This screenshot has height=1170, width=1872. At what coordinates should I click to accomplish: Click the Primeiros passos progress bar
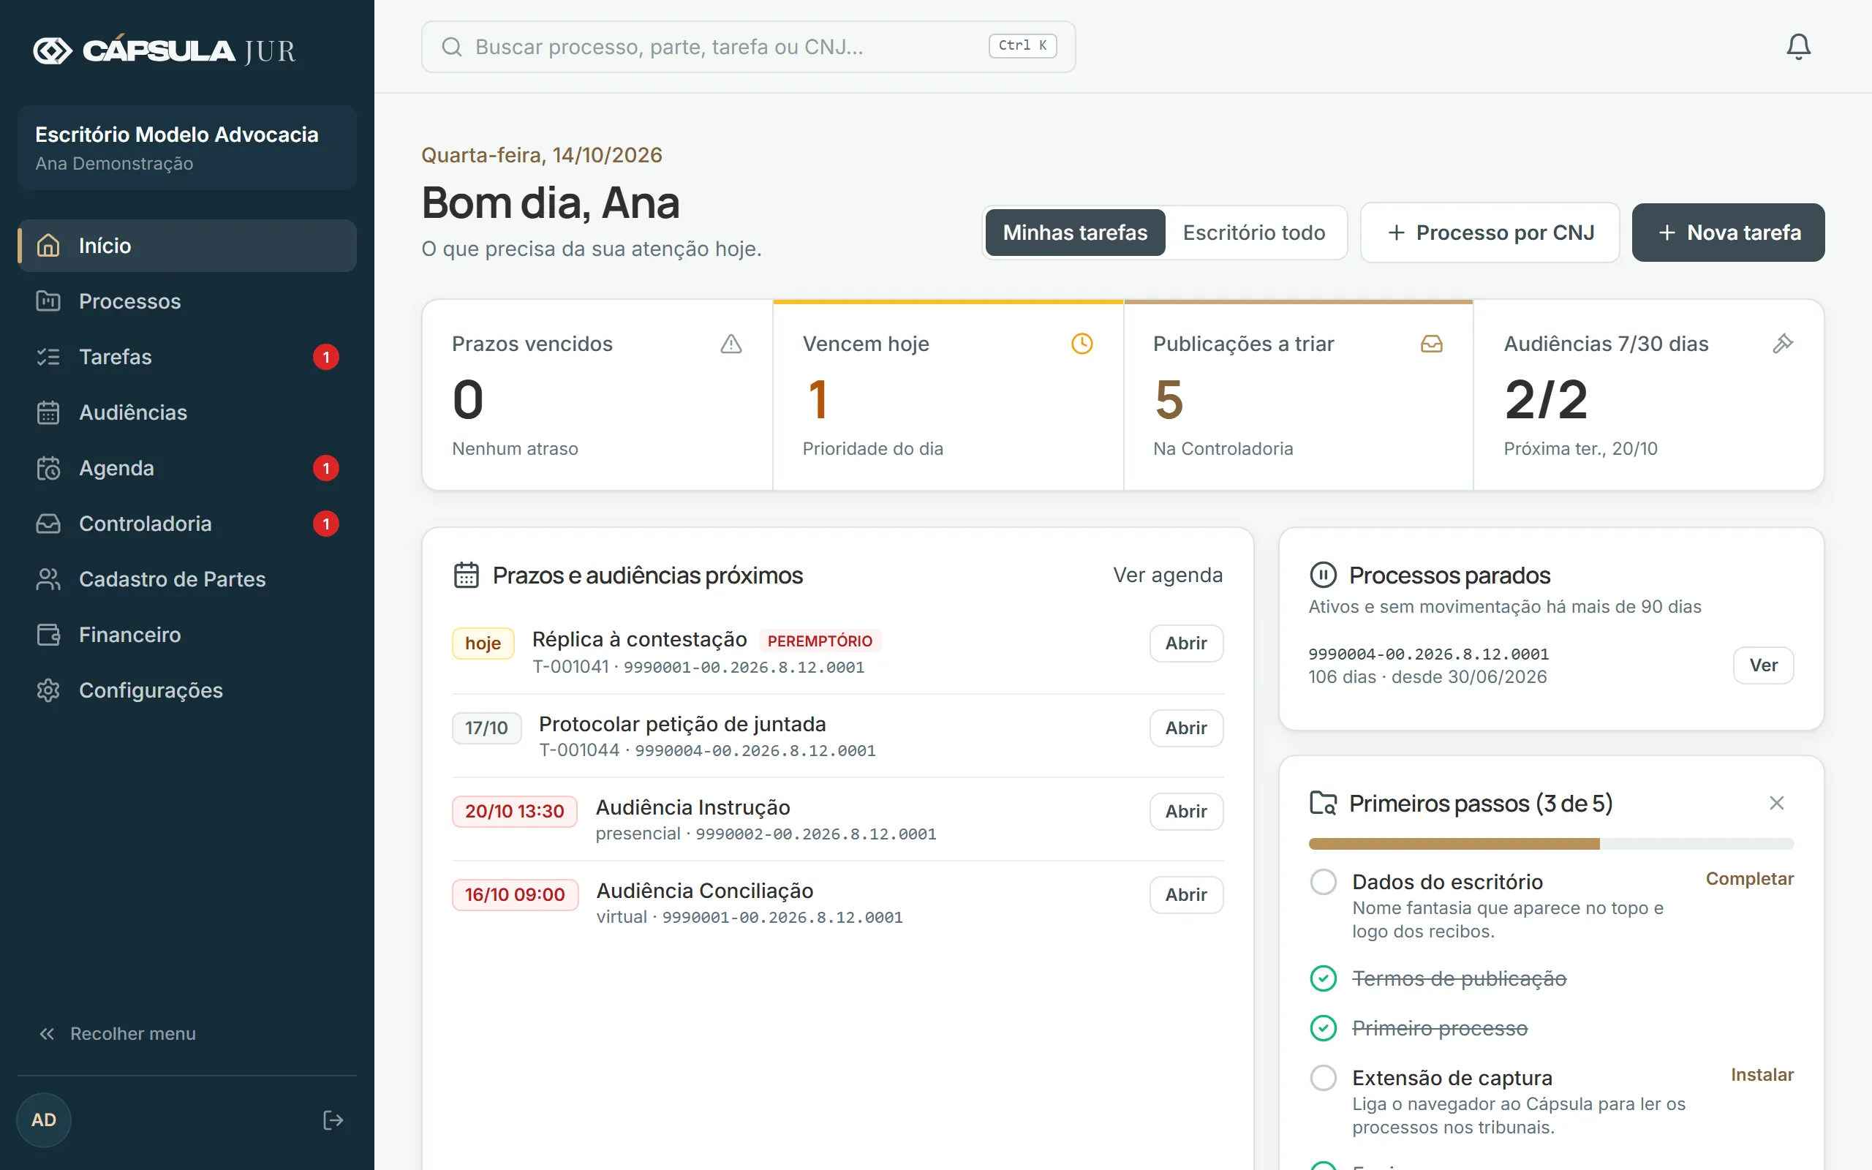[1551, 843]
